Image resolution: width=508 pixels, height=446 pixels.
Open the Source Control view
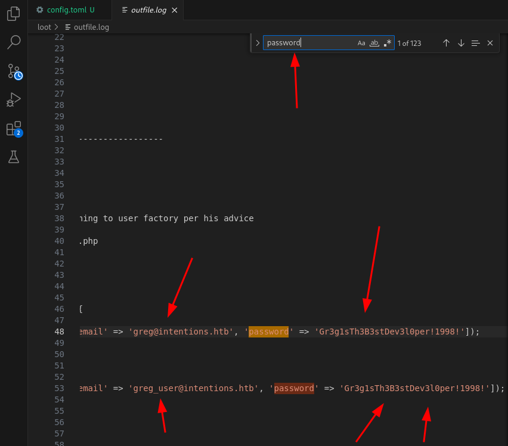pos(13,71)
